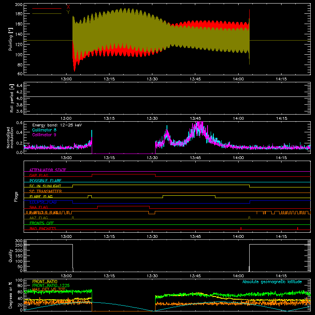This screenshot has width=315, height=315.
Task: Click the 'Normalized modulation' axis label
Action: click(x=10, y=137)
